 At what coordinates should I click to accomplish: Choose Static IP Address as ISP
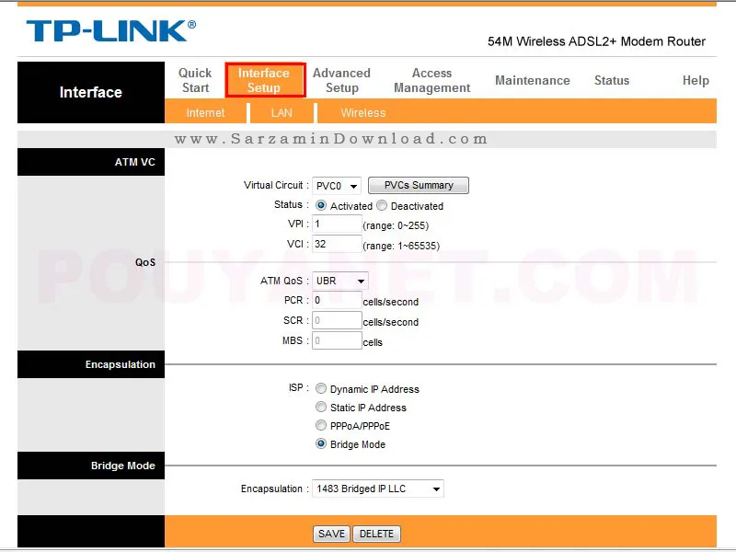tap(321, 408)
